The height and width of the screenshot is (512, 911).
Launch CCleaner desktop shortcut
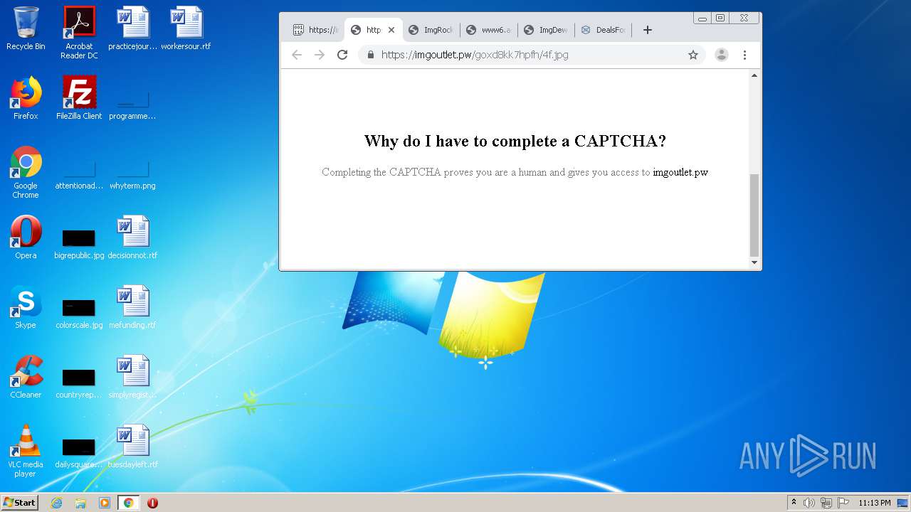26,377
